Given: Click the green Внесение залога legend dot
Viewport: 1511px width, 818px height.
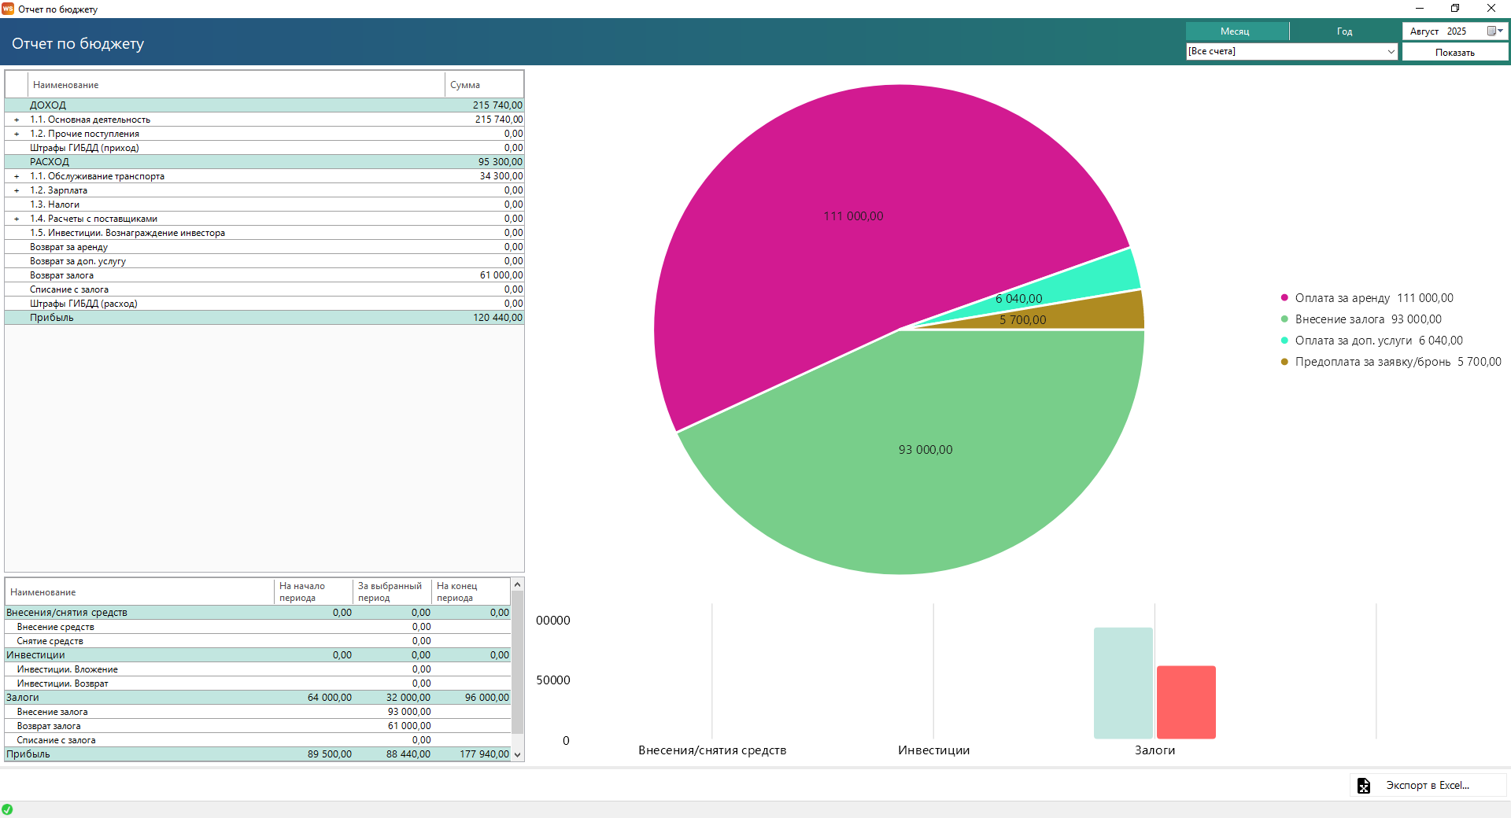Looking at the screenshot, I should pos(1284,319).
